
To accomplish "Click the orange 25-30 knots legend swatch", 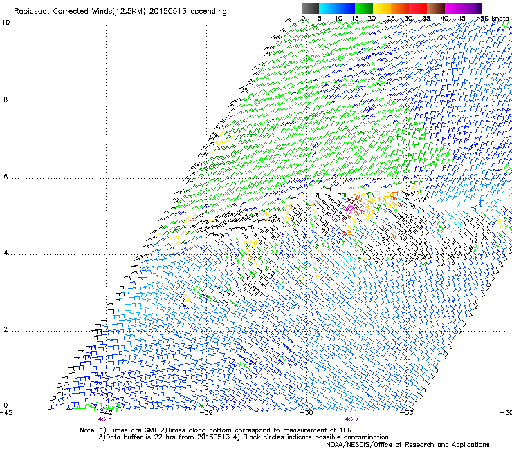I will 400,8.
